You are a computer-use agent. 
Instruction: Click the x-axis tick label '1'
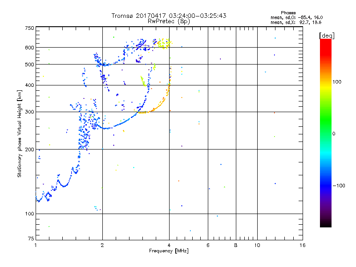36,245
